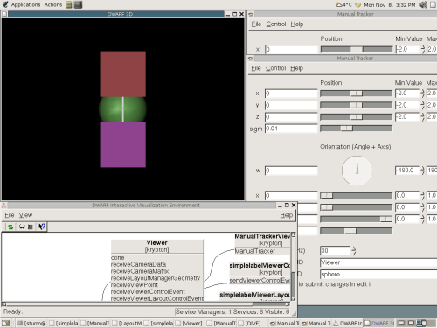437x328 pixels.
Task: Click orientation axis x slider below the dial
Action: [356, 195]
